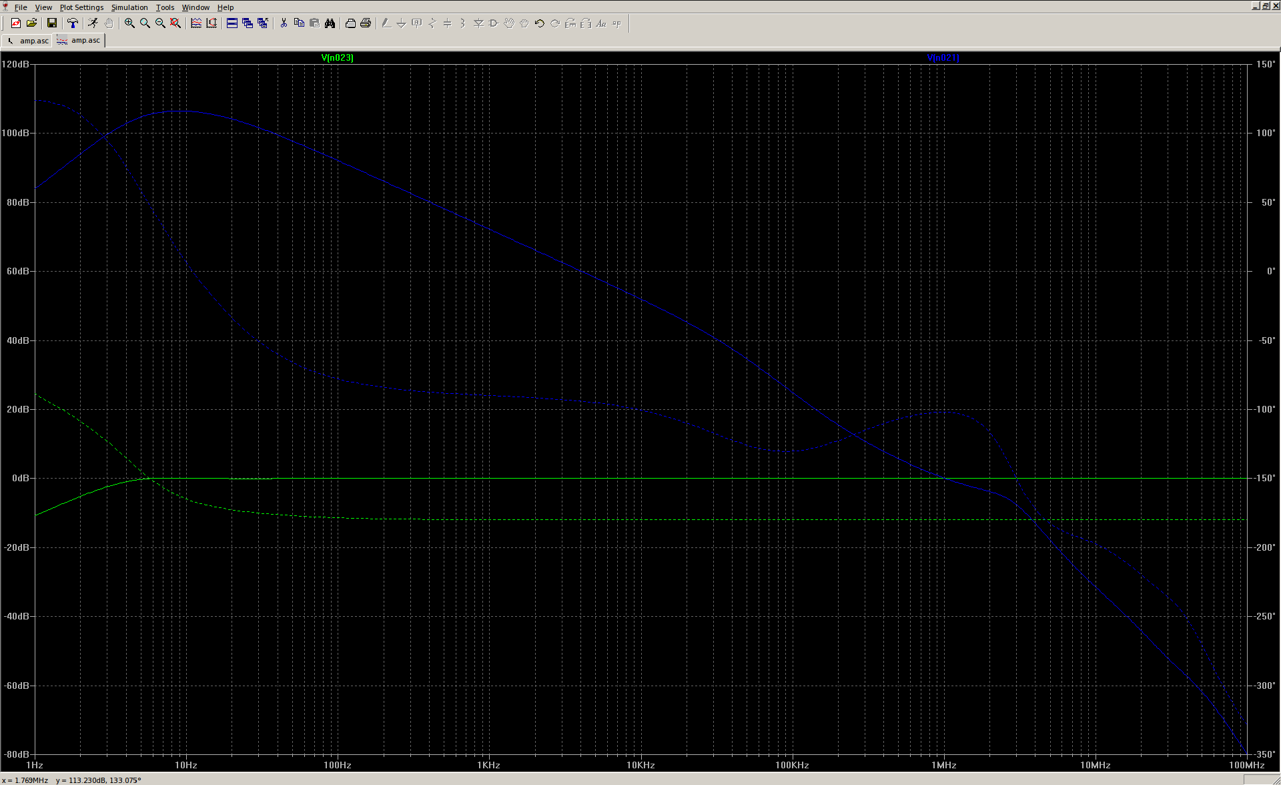Open the component gate icon
The image size is (1281, 785).
click(494, 23)
